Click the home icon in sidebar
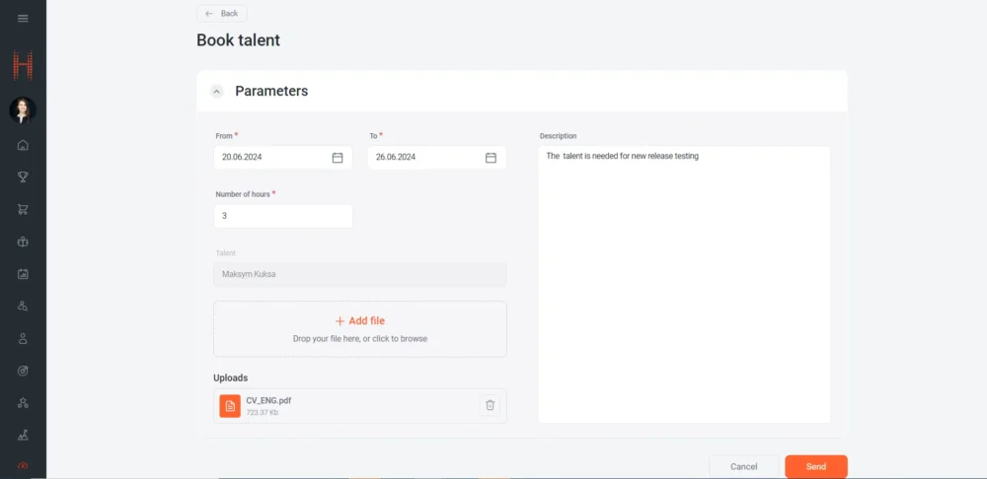 (23, 145)
